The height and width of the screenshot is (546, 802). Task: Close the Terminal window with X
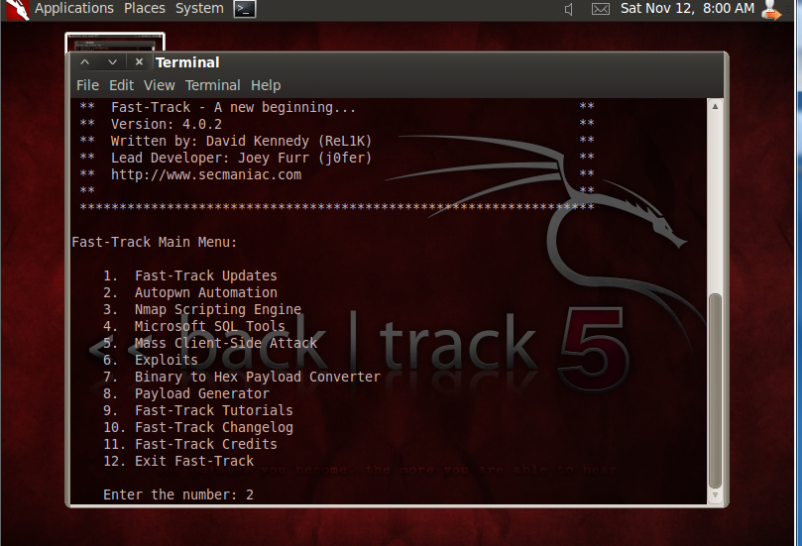139,61
